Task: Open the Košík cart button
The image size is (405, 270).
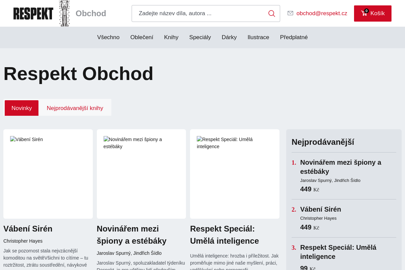Action: 373,13
